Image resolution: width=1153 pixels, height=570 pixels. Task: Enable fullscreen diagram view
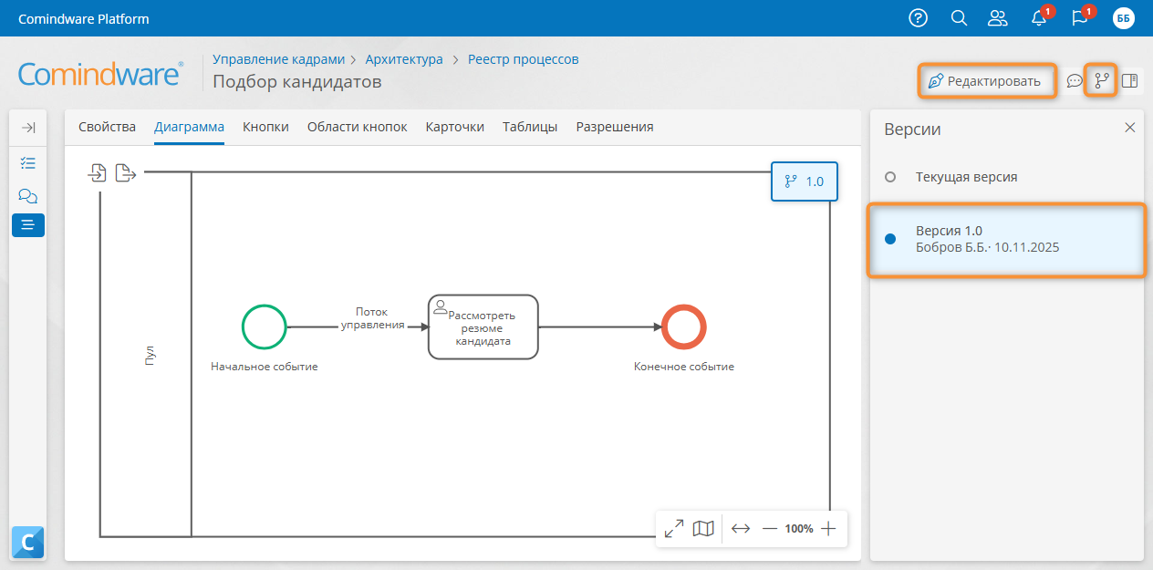(674, 528)
